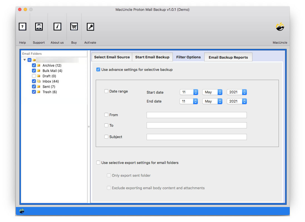Click the Draft folder icon
Viewport: 305px width, 222px height.
38,76
